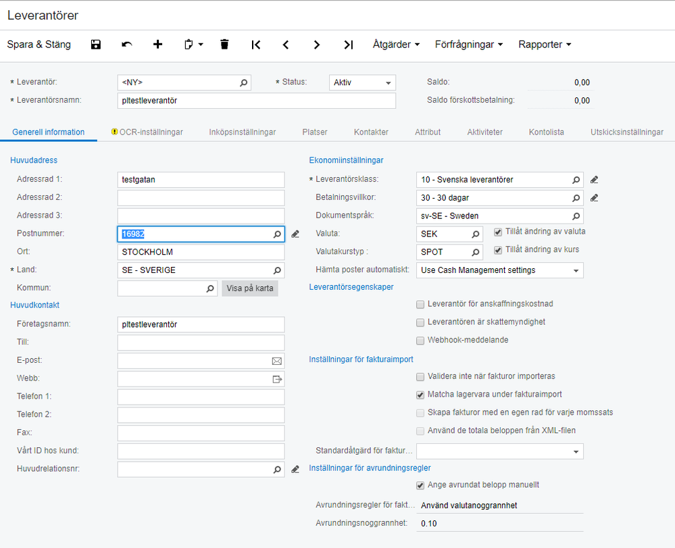675x548 pixels.
Task: Open Leverantörsklass lookup magnifier
Action: [x=576, y=180]
